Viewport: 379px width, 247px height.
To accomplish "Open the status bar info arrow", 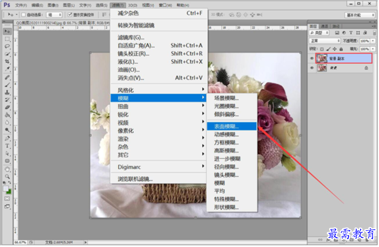I will point(86,242).
